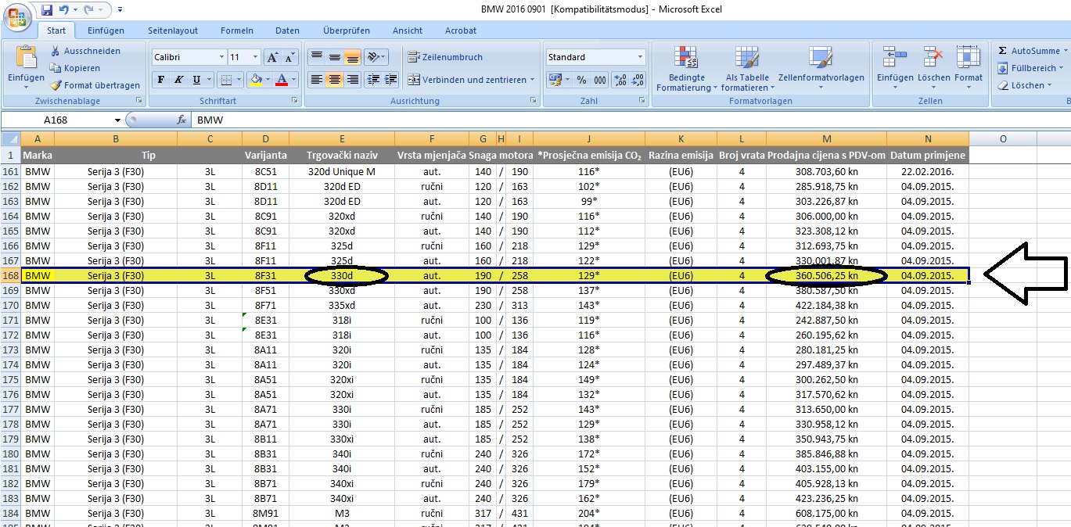The width and height of the screenshot is (1071, 527).
Task: Switch to the Seitenlayout tab
Action: coord(173,30)
